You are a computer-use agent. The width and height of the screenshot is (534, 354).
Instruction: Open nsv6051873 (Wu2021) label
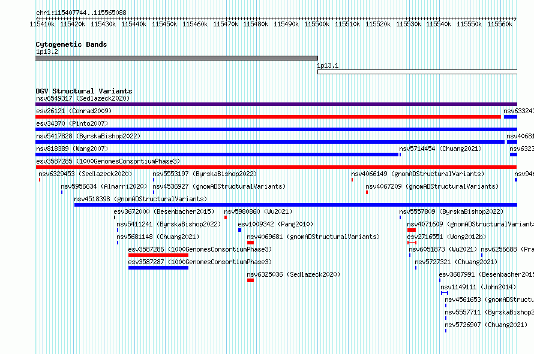[443, 249]
